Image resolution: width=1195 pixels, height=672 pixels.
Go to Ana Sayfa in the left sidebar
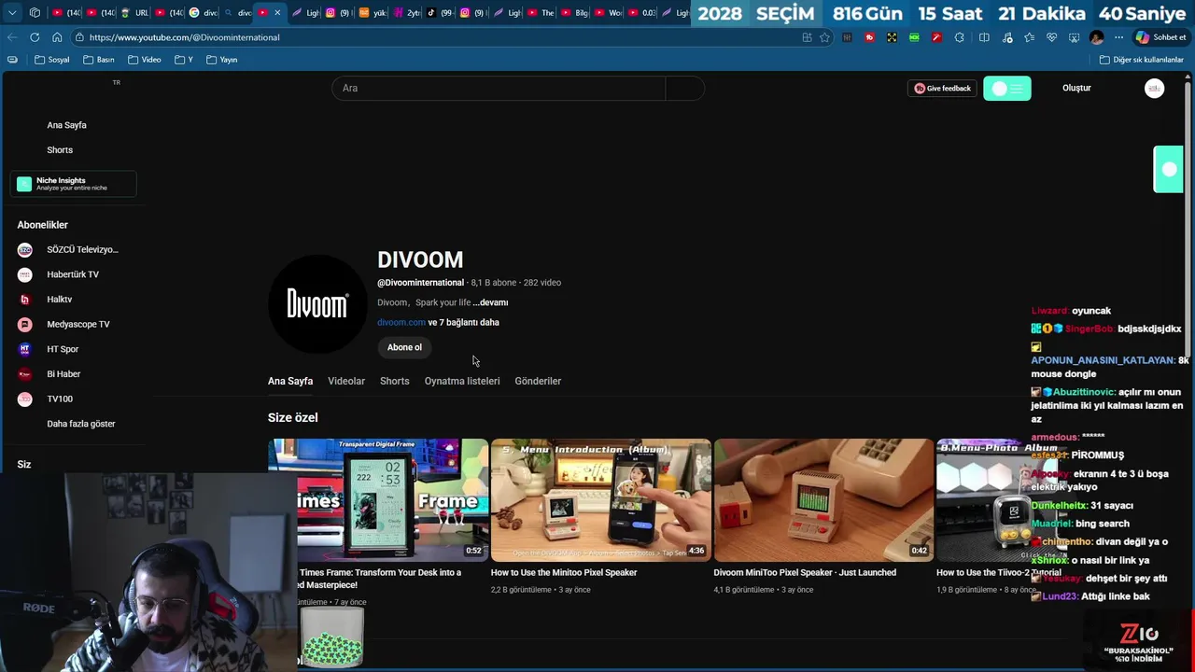click(x=66, y=125)
